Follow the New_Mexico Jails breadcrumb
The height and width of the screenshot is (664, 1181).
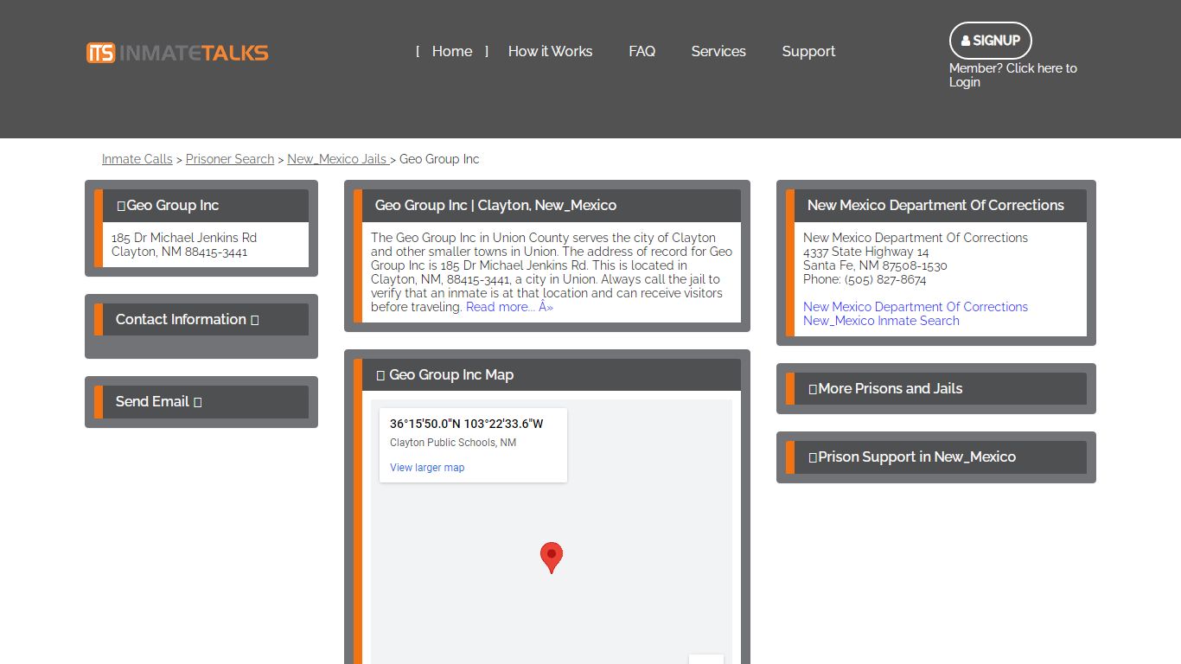[x=338, y=159]
